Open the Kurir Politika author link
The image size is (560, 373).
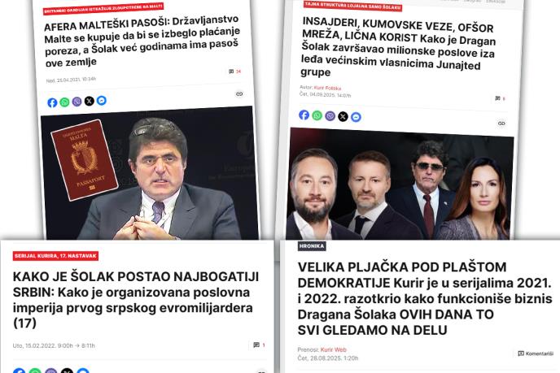(x=327, y=88)
